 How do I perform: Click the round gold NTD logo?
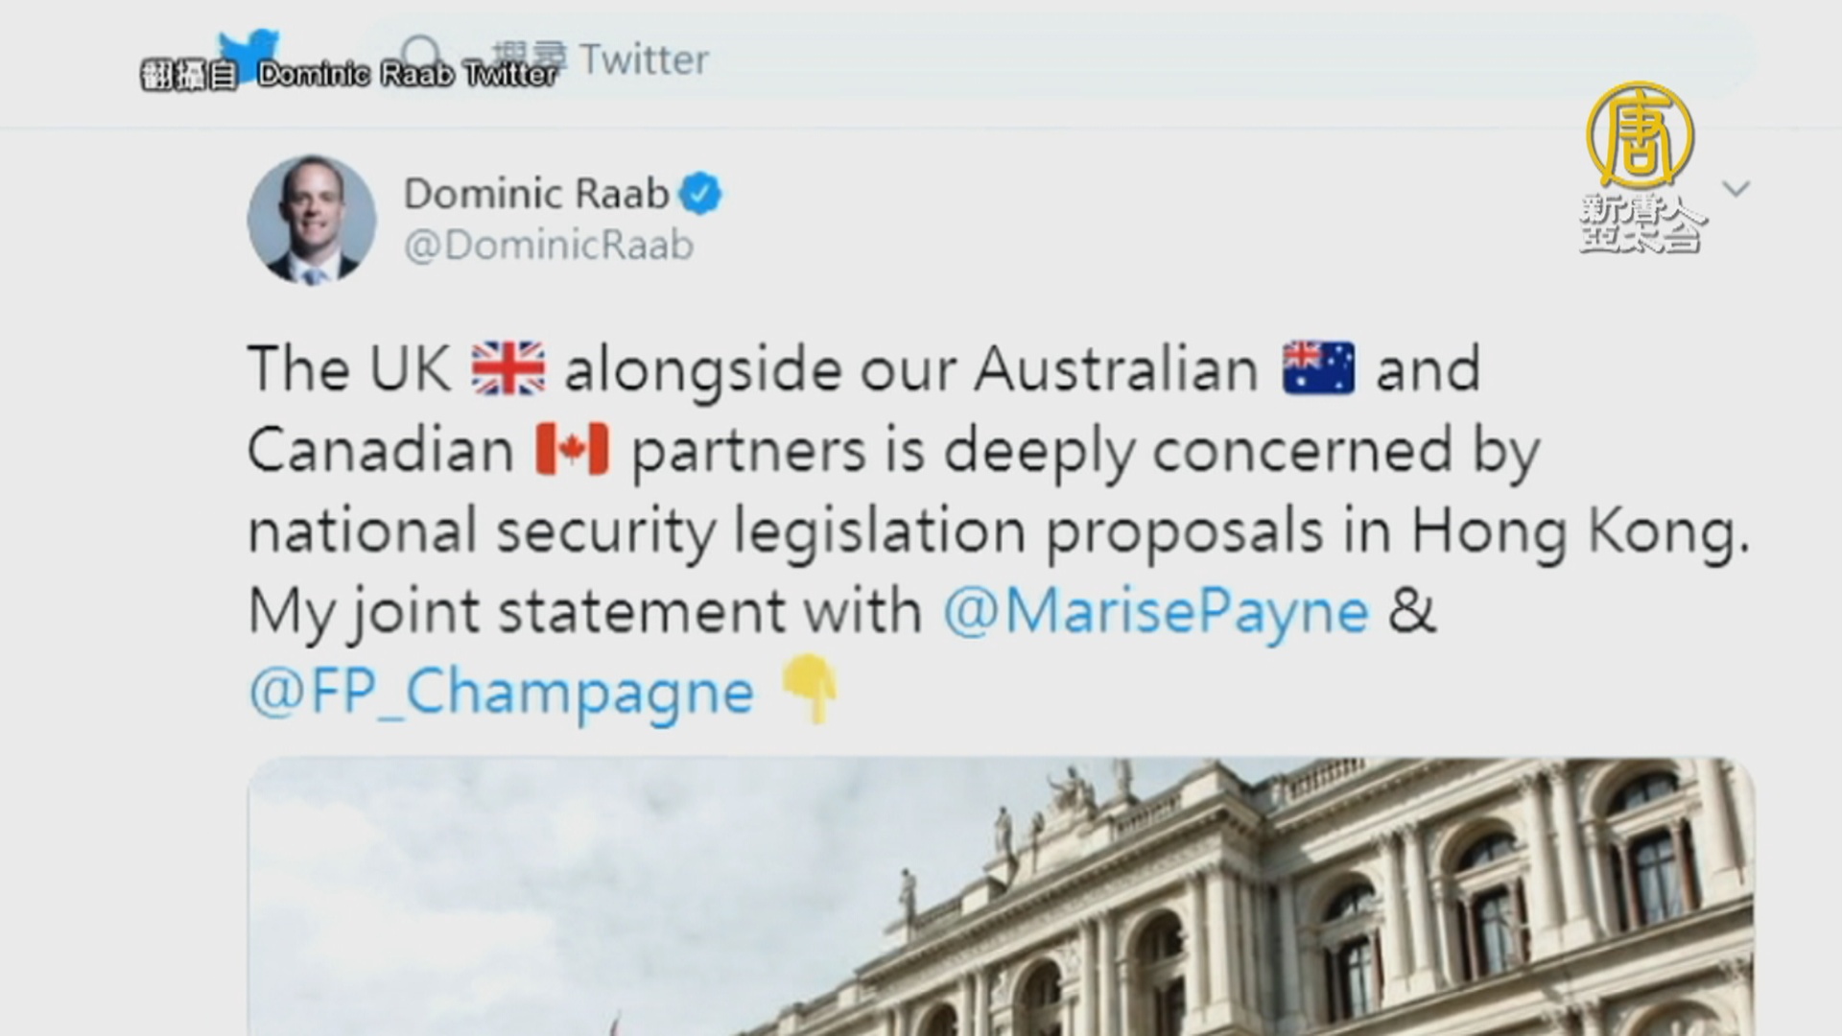click(1639, 134)
